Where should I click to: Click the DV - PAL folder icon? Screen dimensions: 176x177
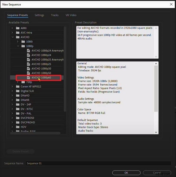coord(18,113)
